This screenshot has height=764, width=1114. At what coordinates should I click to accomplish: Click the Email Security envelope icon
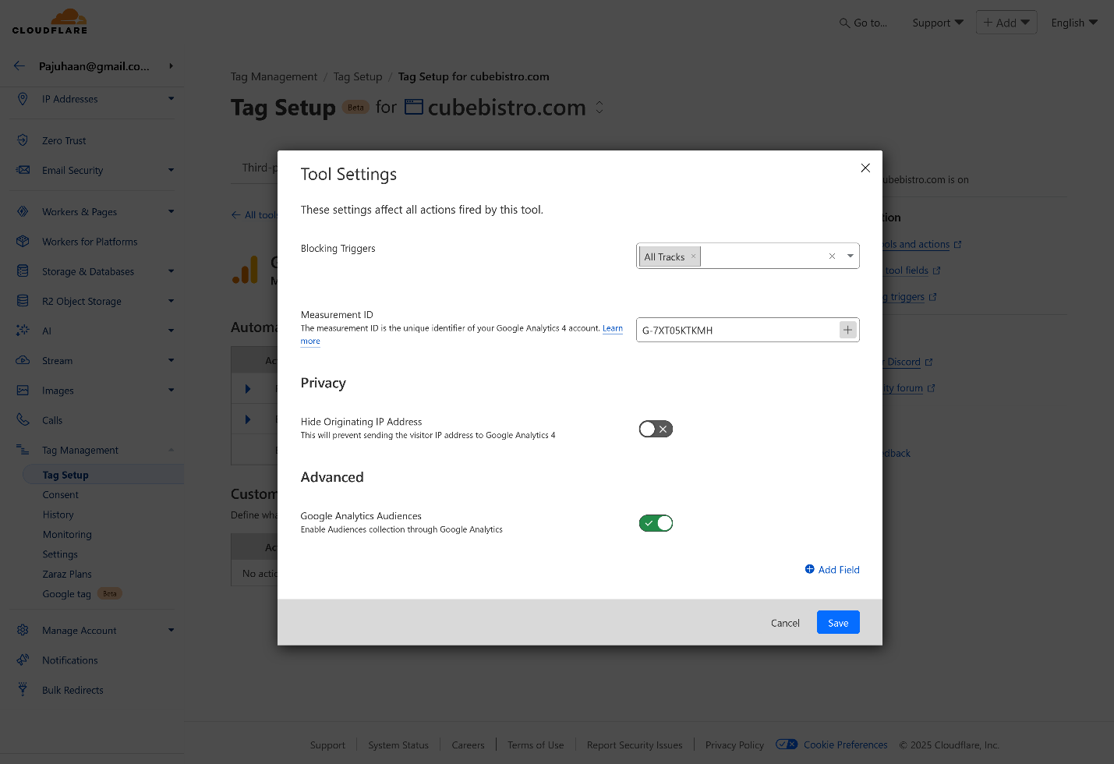tap(23, 170)
